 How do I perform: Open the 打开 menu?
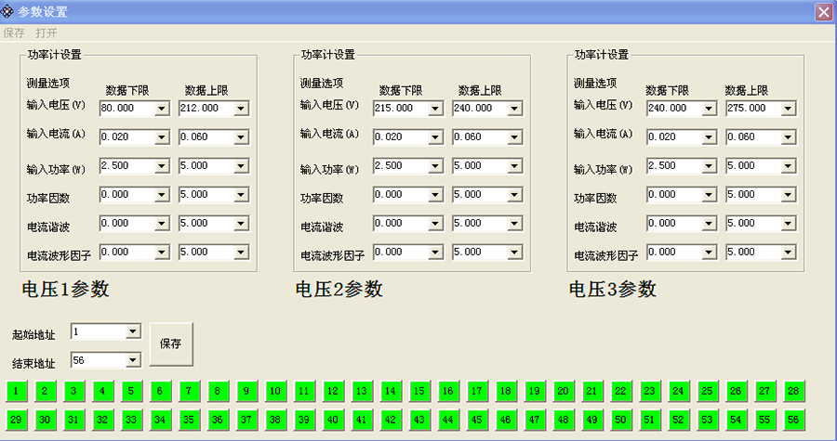46,32
